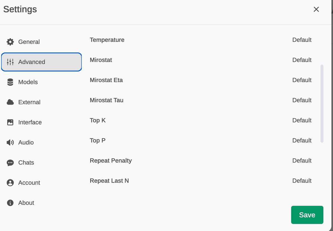Close the Settings dialog

[x=316, y=9]
